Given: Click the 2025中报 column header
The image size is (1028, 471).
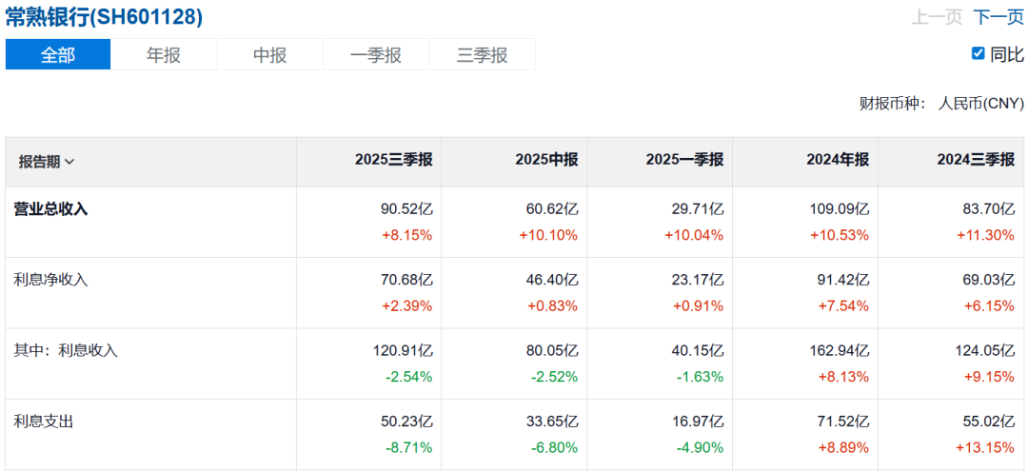Looking at the screenshot, I should [x=546, y=160].
